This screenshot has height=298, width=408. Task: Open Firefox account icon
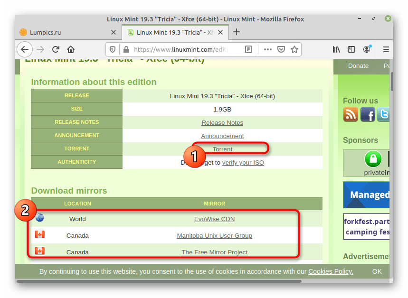(367, 49)
